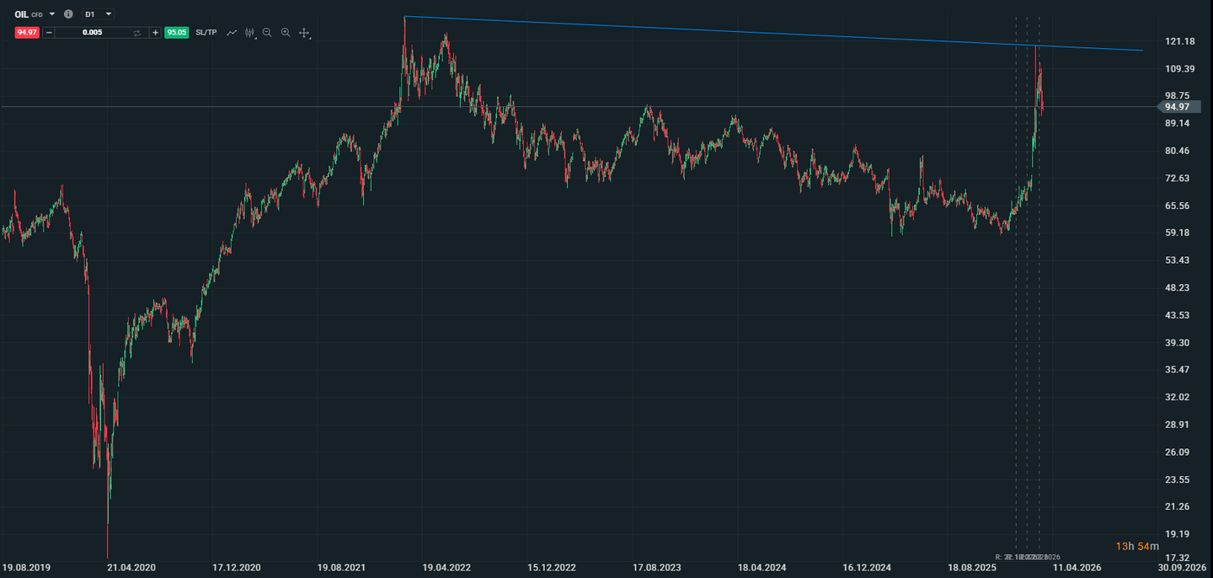1213x578 pixels.
Task: Increase trade volume with plus button
Action: click(x=155, y=33)
